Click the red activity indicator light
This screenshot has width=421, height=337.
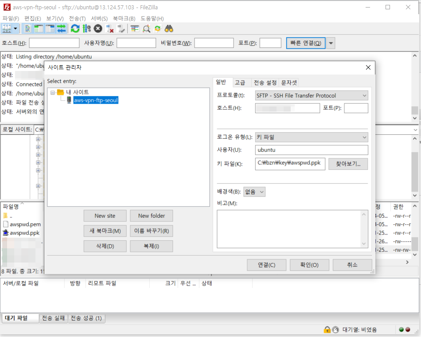[408, 329]
